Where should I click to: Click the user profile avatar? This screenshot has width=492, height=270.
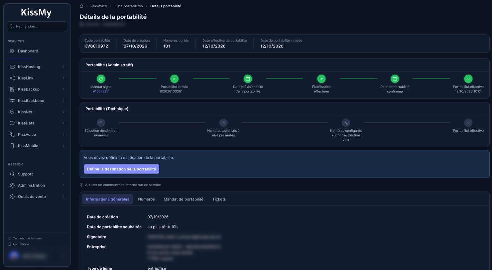pos(14,256)
